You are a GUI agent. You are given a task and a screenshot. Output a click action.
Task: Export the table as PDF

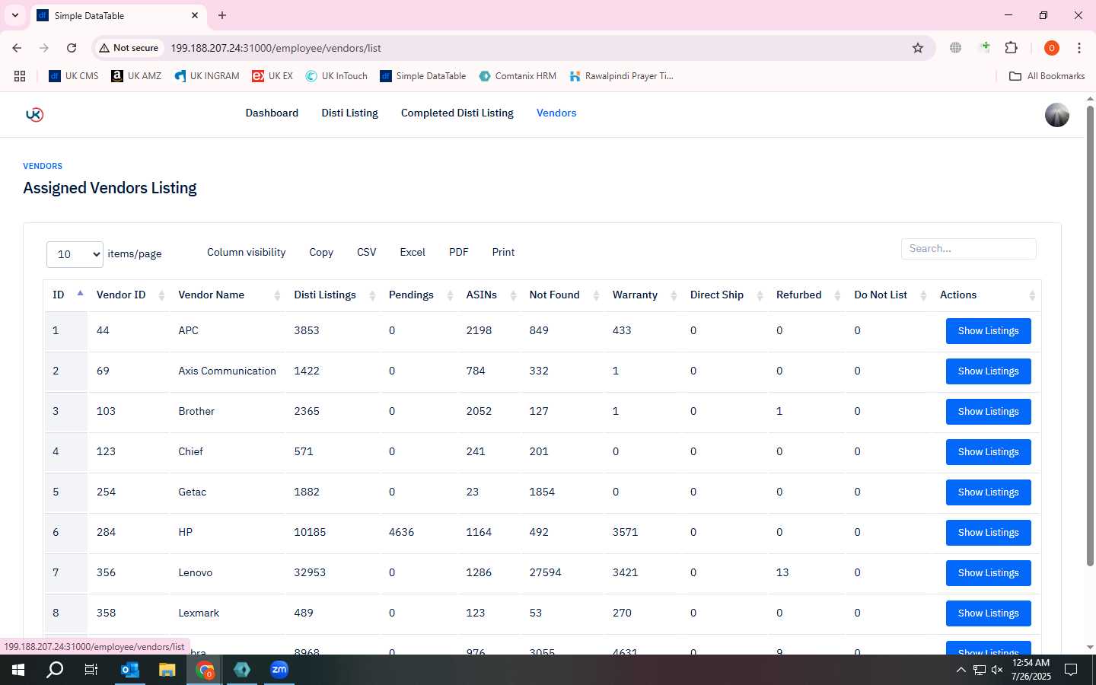tap(459, 252)
